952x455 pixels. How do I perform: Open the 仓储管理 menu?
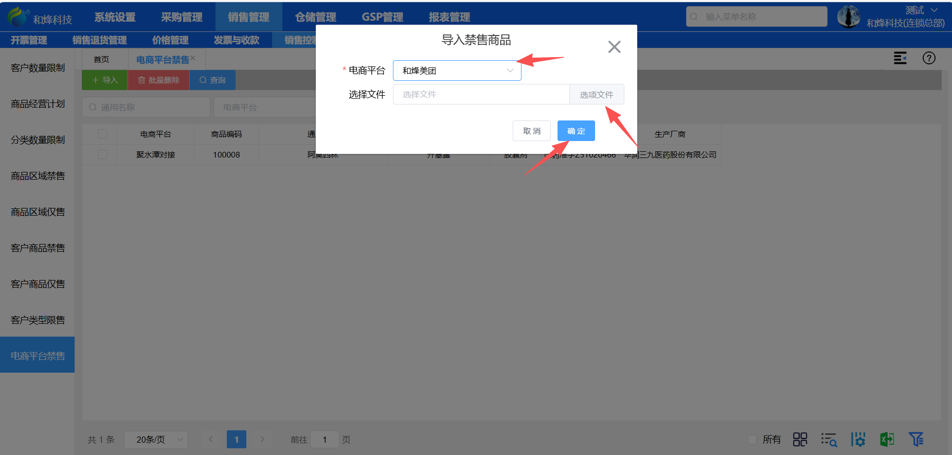[315, 17]
